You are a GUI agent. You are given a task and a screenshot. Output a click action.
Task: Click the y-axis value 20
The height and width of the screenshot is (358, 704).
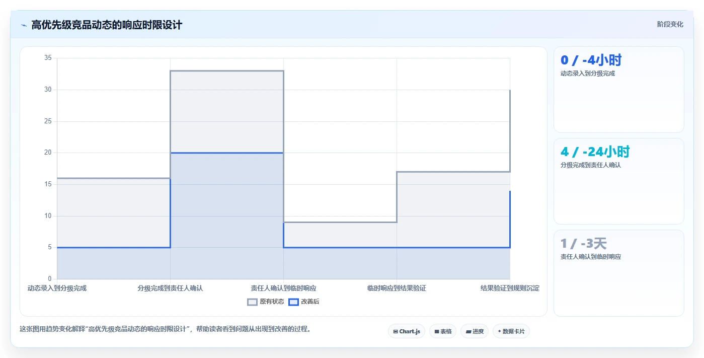pyautogui.click(x=48, y=153)
